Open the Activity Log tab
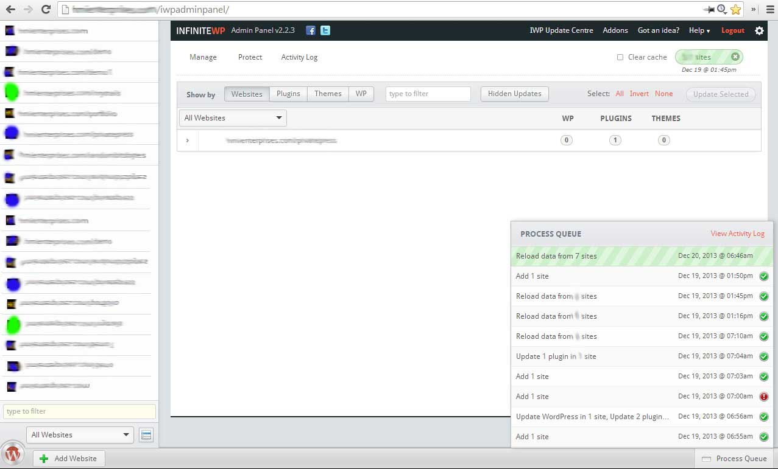The height and width of the screenshot is (469, 778). click(x=299, y=57)
